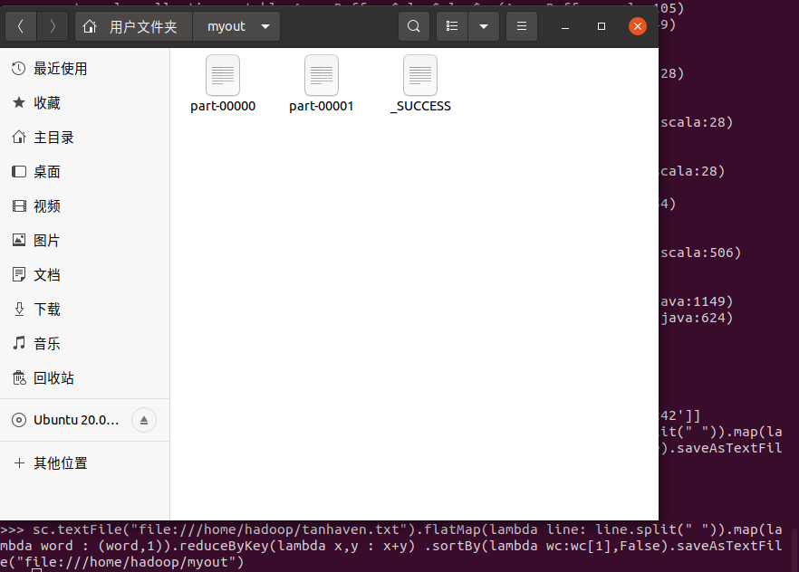The width and height of the screenshot is (799, 572).
Task: Maximize the file manager window
Action: [602, 26]
